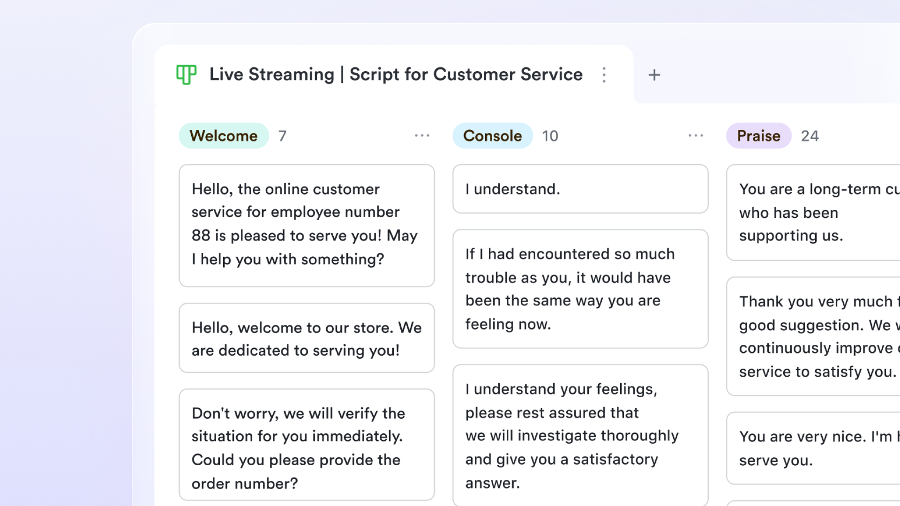Click the Welcome card count showing 7

point(283,136)
